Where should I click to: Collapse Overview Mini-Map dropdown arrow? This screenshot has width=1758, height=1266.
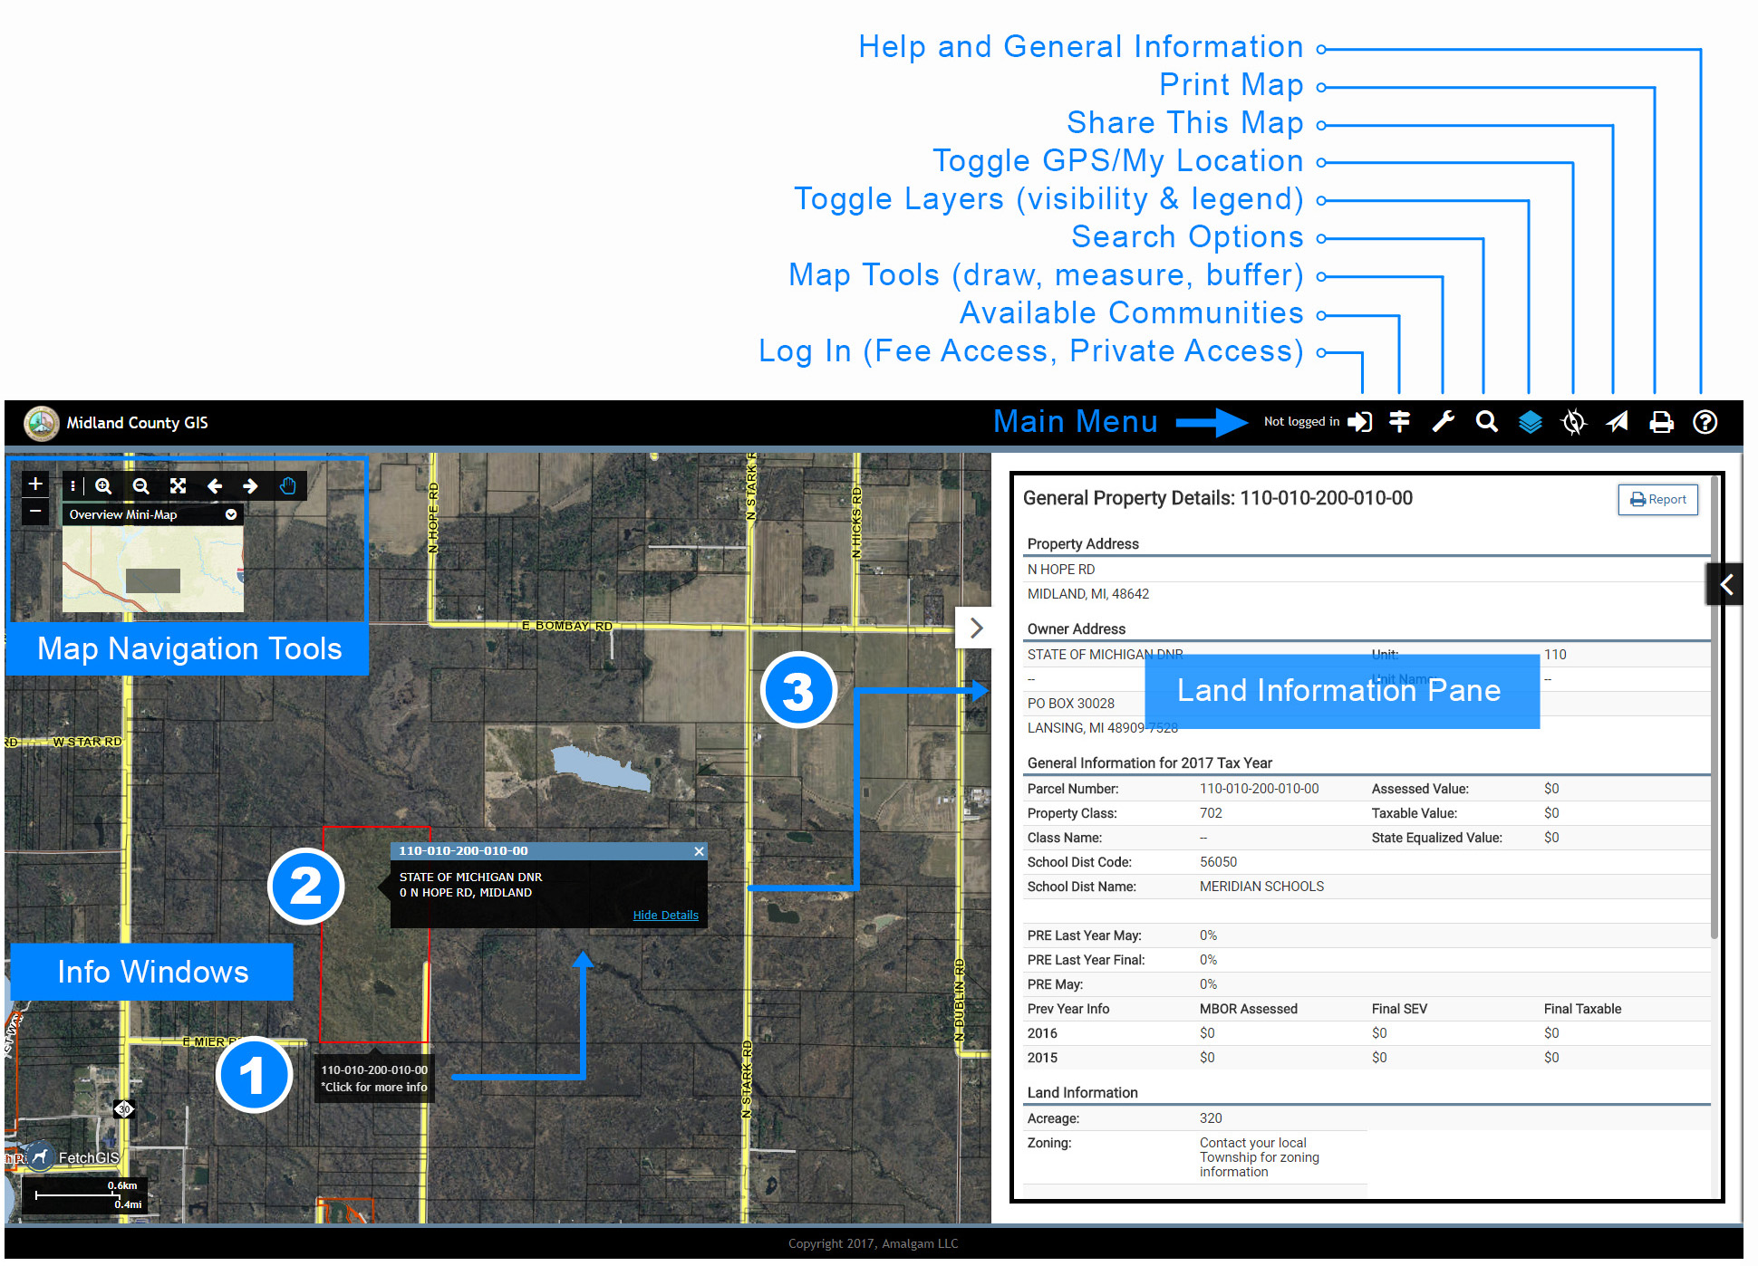(231, 514)
